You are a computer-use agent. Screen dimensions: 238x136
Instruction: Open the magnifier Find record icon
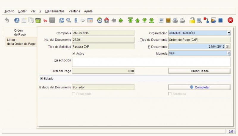coord(69,20)
